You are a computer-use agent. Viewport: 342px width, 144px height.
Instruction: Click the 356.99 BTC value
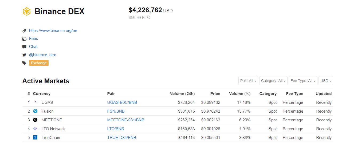point(139,18)
